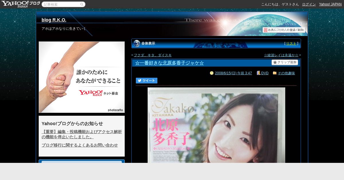Open the Yahoo! JAPAN link

pos(330,4)
